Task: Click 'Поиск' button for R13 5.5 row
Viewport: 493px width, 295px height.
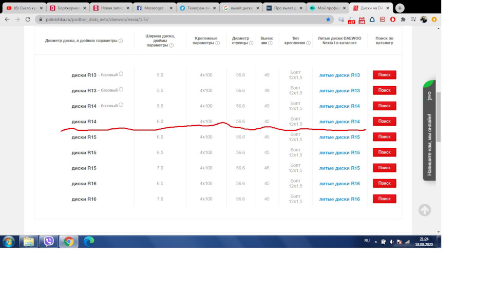Action: (x=384, y=90)
